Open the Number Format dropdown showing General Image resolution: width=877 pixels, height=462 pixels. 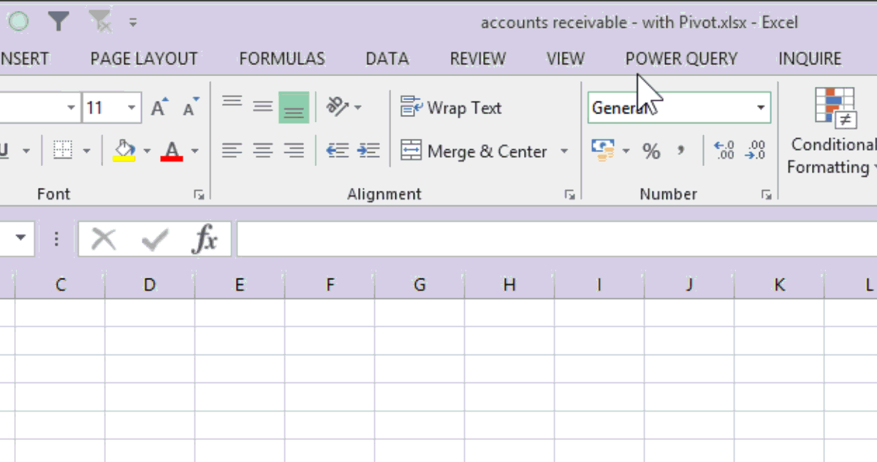pyautogui.click(x=759, y=107)
